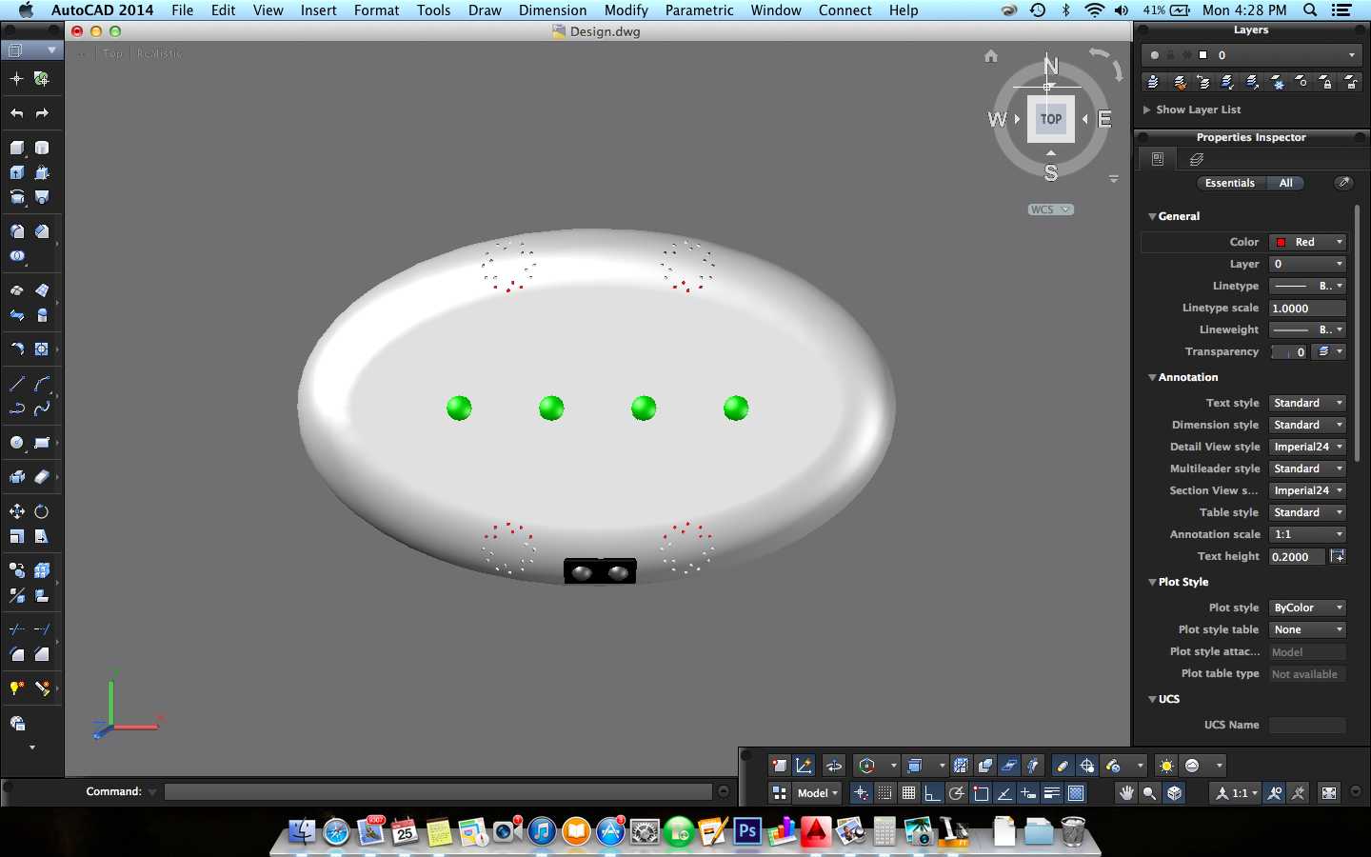Toggle Object Snap Tracking in status bar
1371x857 pixels.
1004,793
